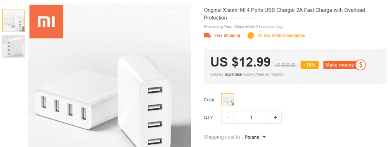This screenshot has width=388, height=147.
Task: Choose the white charger color swatch
Action: 228,100
